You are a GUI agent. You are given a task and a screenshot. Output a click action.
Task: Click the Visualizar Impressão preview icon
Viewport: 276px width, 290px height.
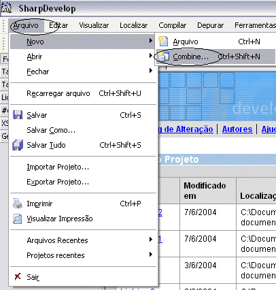coord(18,219)
